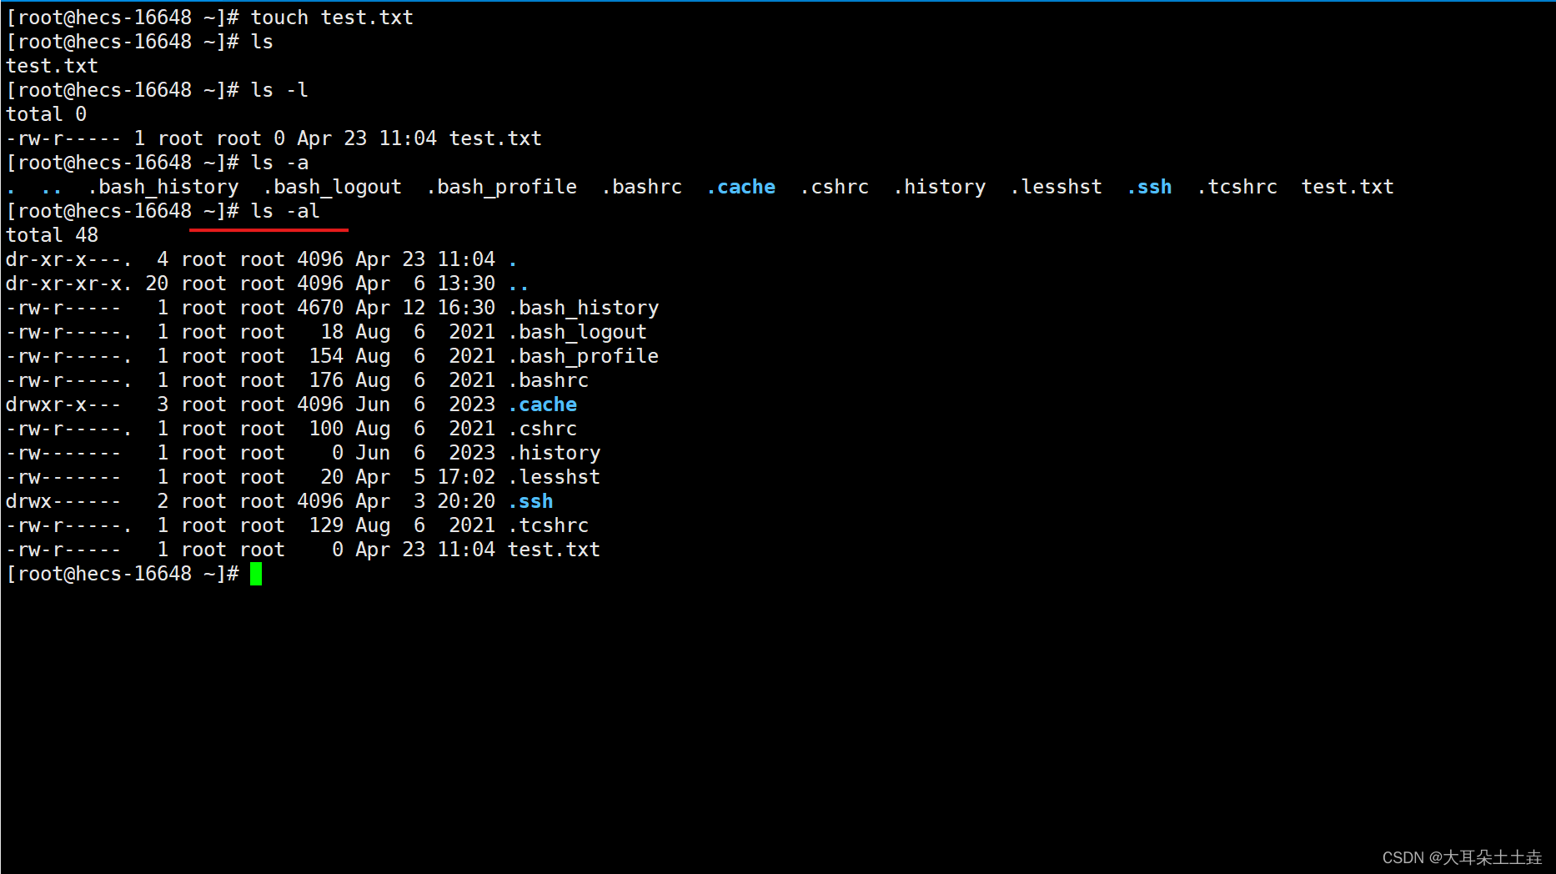Click .bashrc in the 'ls -a' output row
This screenshot has height=874, width=1556.
click(642, 187)
